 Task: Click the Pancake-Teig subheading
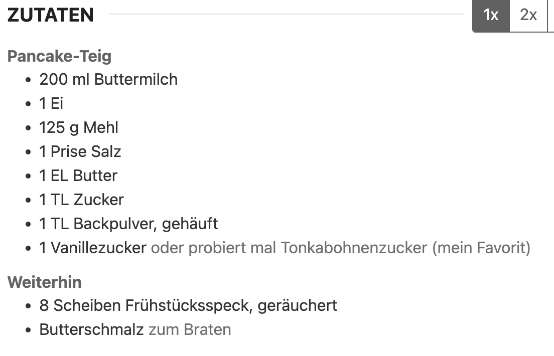point(59,56)
